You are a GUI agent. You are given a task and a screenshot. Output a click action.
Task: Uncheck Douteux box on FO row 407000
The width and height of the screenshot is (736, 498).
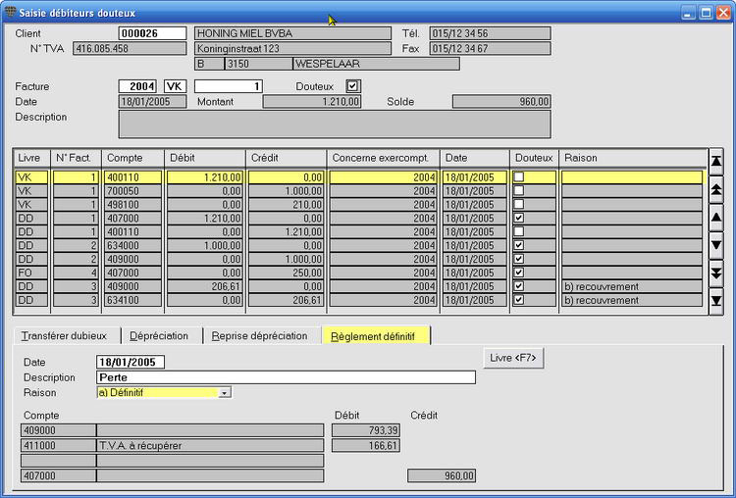click(519, 272)
